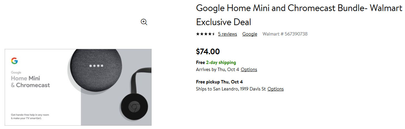405x129 pixels.
Task: Click the Home Mini & Chromecast image caption
Action: coord(30,82)
